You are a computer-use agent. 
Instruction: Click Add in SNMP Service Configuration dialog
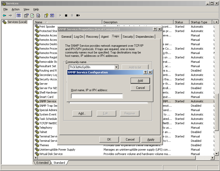point(140,81)
